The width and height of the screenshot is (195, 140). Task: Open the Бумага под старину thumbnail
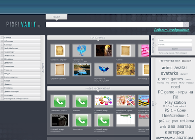point(60,50)
